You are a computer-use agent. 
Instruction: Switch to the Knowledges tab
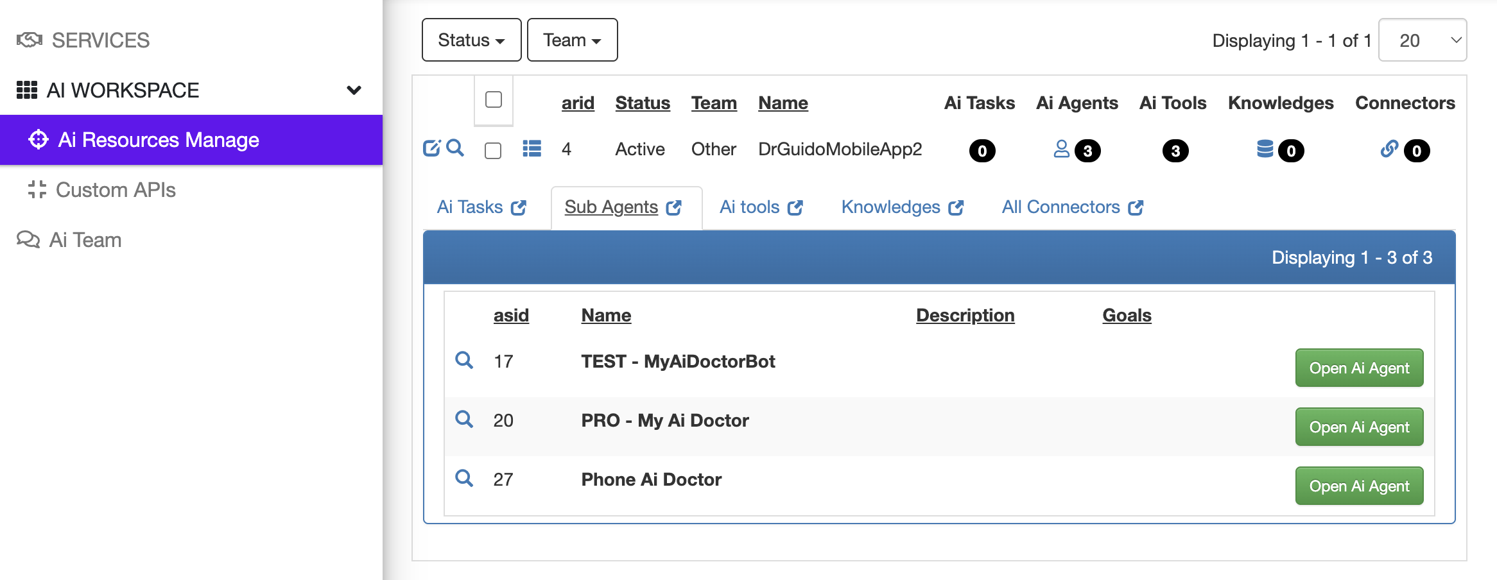pos(902,207)
